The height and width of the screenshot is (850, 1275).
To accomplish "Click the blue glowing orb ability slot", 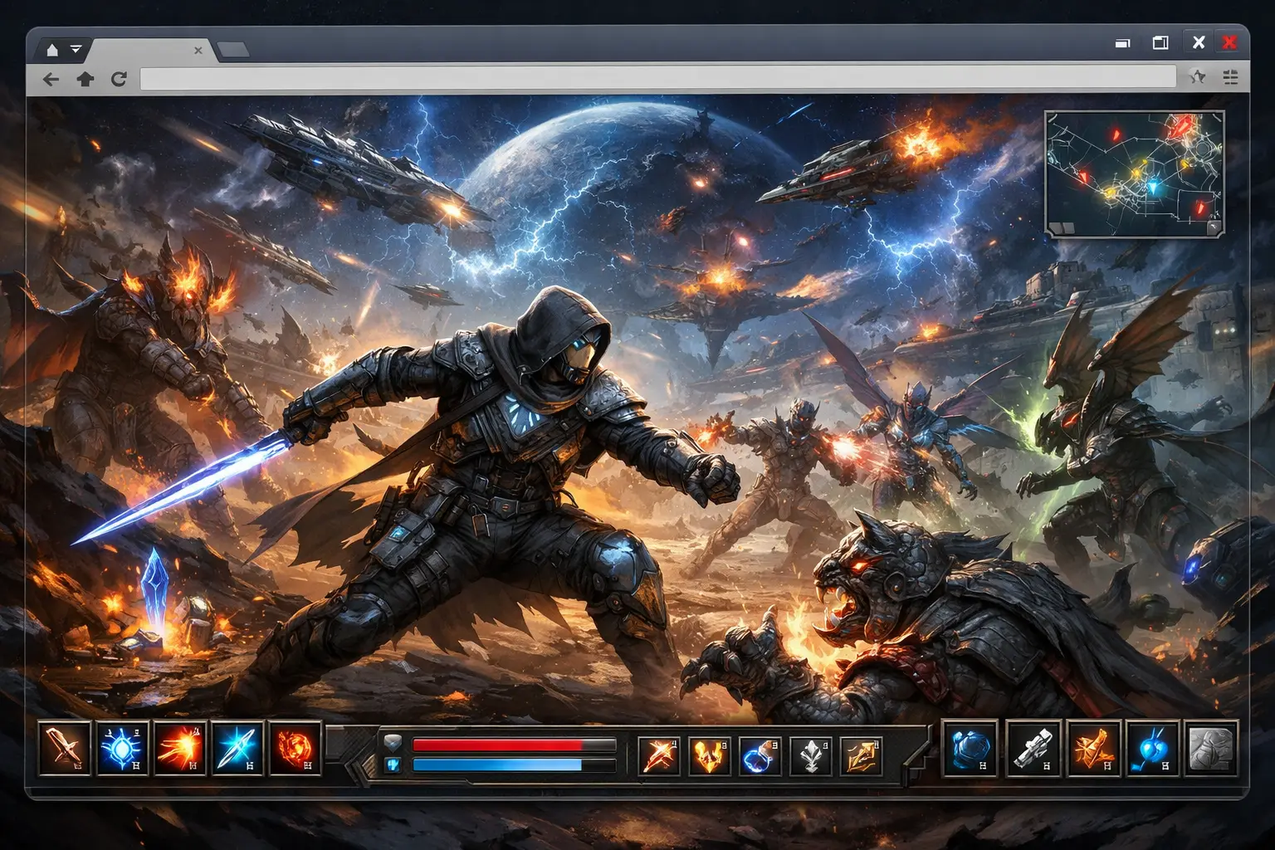I will tap(1152, 748).
